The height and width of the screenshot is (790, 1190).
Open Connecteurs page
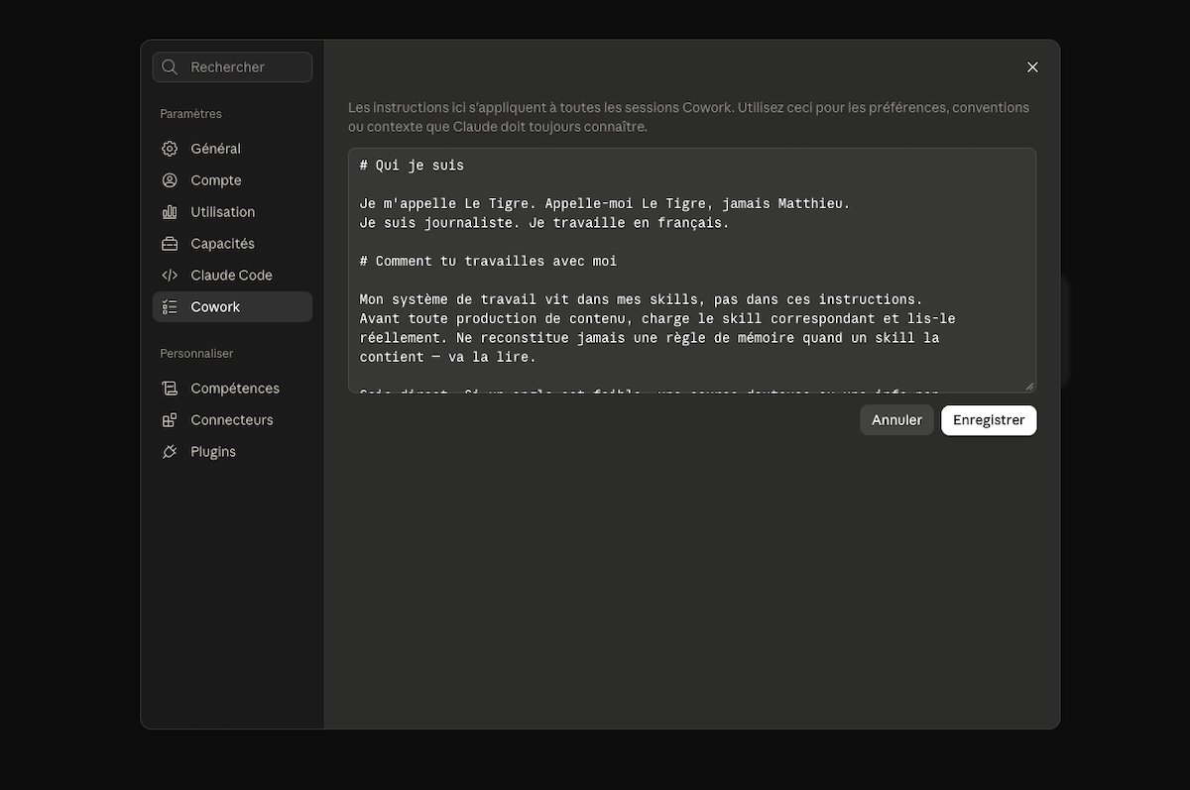tap(232, 420)
